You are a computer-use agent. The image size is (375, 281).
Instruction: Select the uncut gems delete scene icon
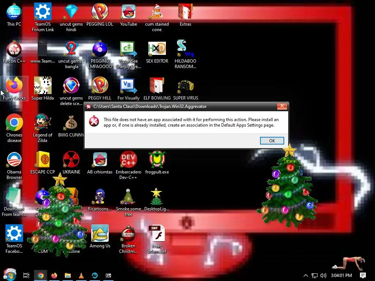(x=71, y=91)
